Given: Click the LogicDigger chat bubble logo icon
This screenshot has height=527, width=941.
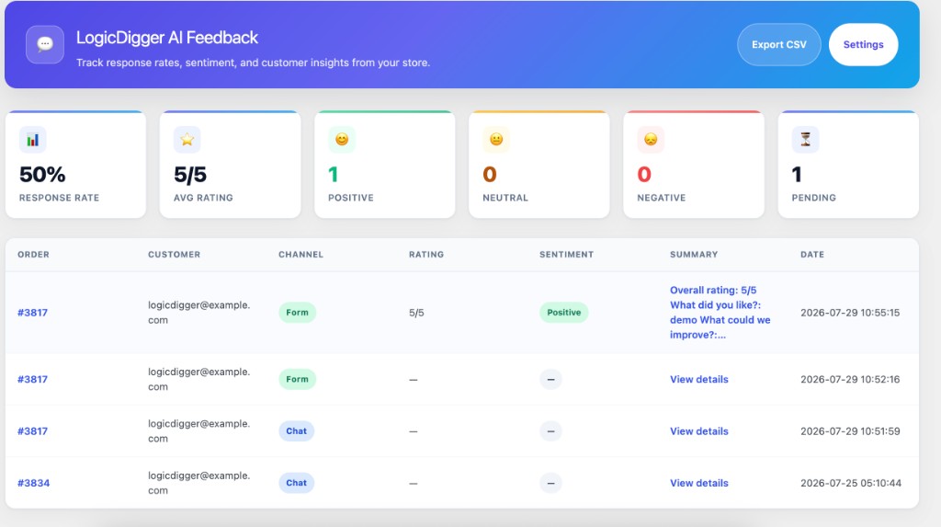Looking at the screenshot, I should click(45, 44).
